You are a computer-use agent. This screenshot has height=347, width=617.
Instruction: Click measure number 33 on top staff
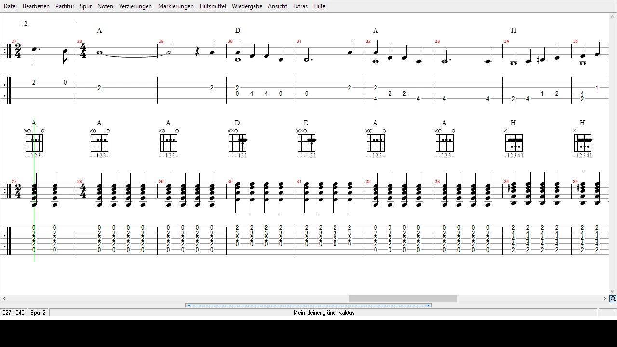pyautogui.click(x=437, y=41)
